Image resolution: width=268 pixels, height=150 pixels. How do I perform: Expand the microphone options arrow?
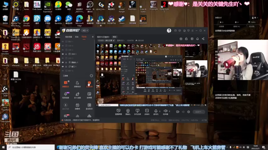[160, 111]
